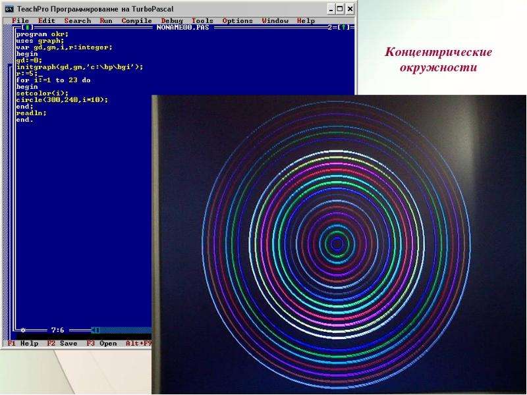Open the Options menu
Screen dimensions: 527x395
(237, 21)
